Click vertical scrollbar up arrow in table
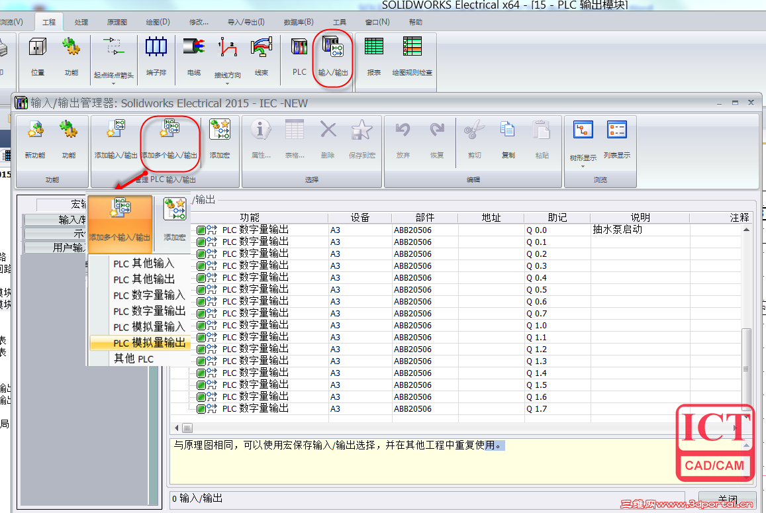Screen dimensions: 766x513 click(x=746, y=230)
